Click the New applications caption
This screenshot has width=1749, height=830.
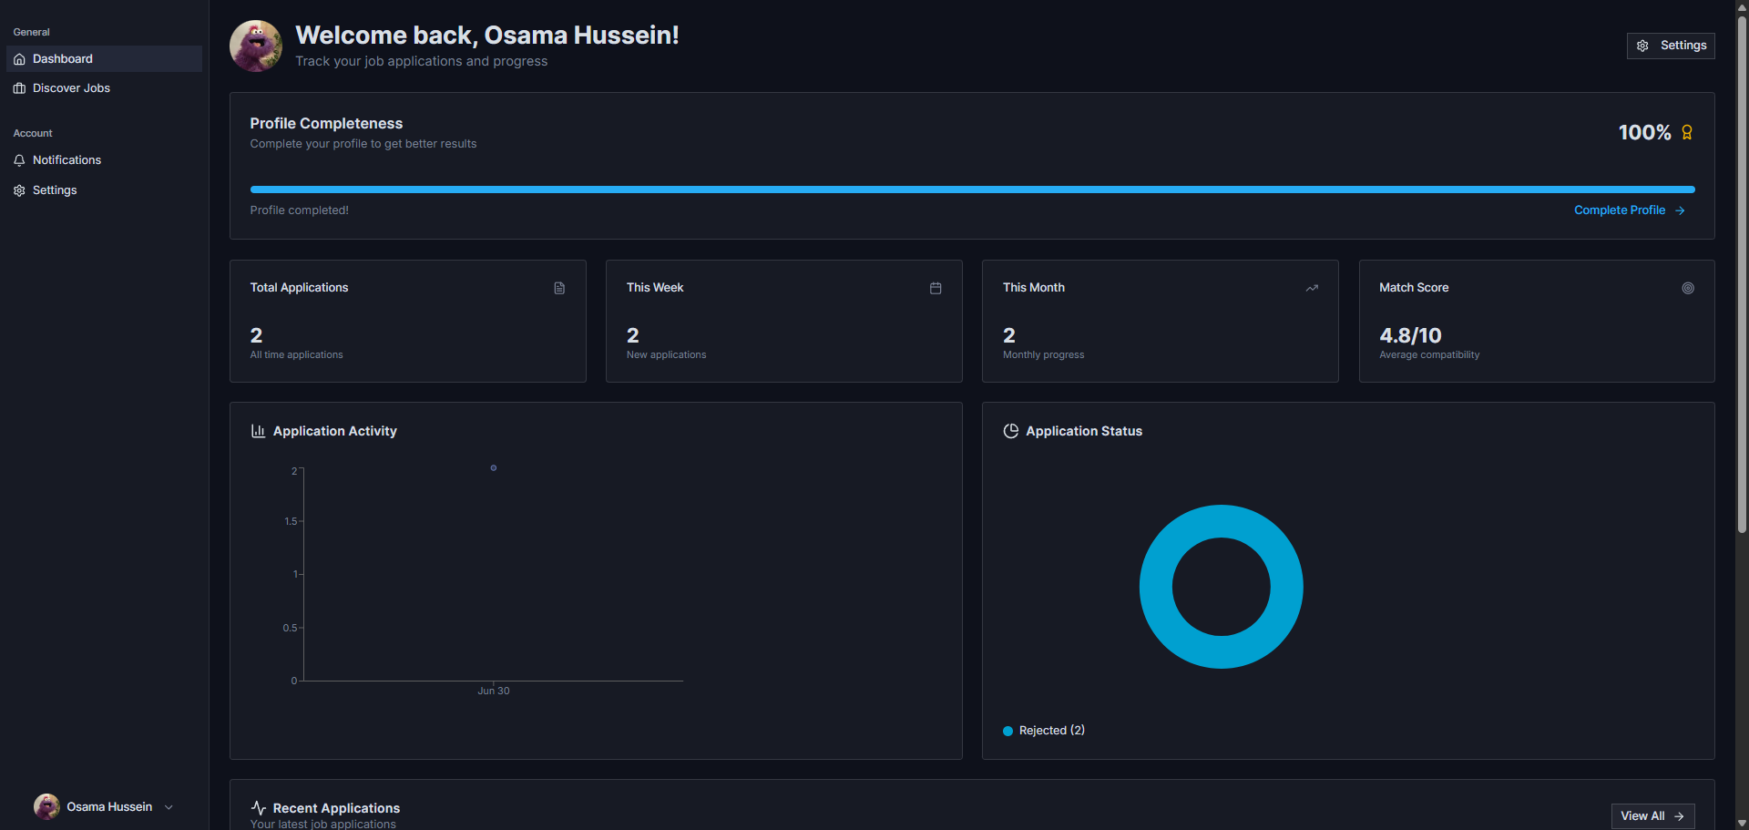[x=666, y=355]
